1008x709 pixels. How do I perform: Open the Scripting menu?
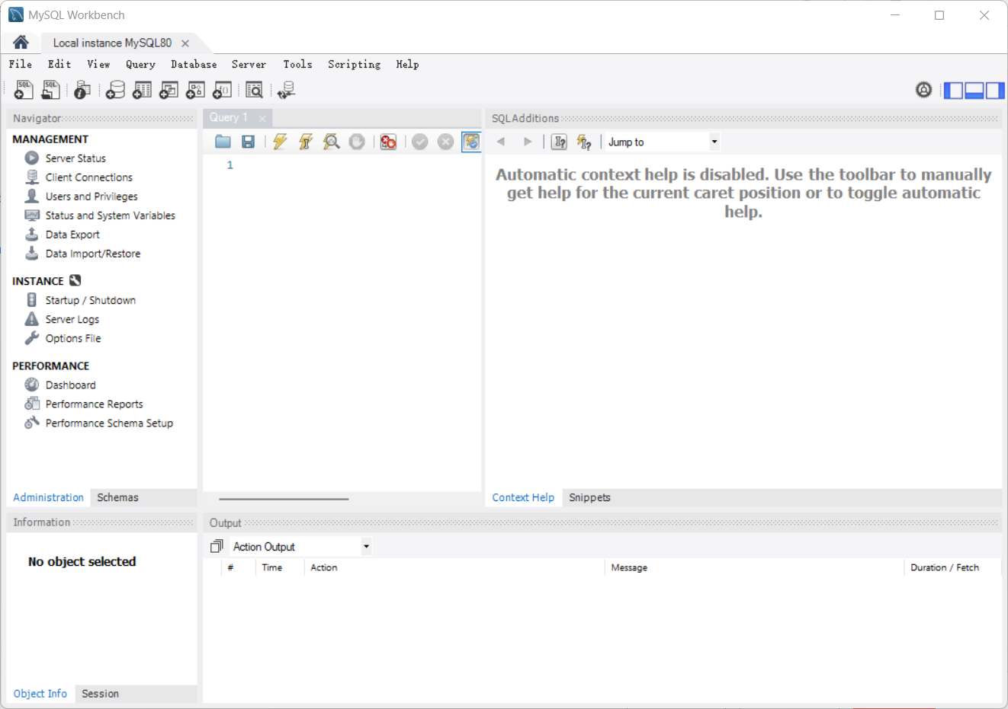pyautogui.click(x=355, y=64)
